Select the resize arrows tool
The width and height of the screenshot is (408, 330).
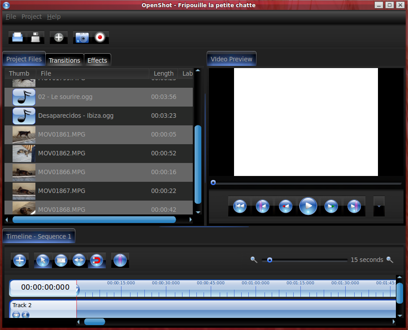point(79,260)
